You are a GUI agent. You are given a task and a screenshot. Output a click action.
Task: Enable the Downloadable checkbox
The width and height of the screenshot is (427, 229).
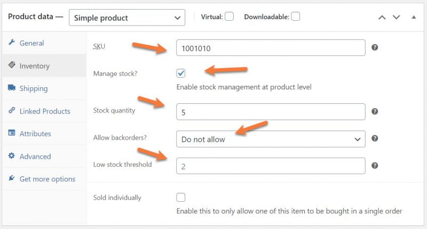[x=295, y=17]
